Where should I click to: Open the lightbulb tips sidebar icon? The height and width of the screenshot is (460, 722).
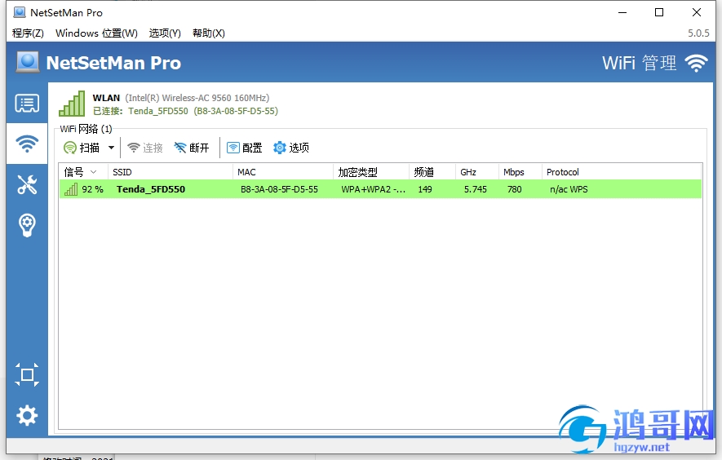click(27, 225)
